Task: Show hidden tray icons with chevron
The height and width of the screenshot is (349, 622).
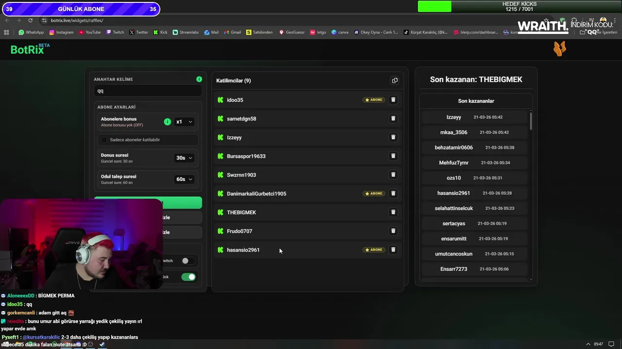Action: point(588,344)
